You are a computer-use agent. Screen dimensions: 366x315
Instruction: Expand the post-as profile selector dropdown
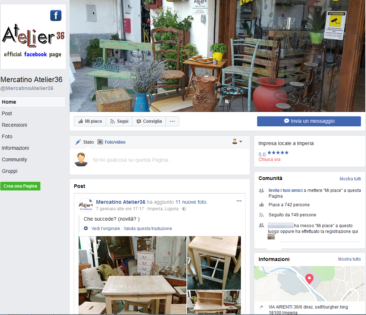pyautogui.click(x=237, y=141)
